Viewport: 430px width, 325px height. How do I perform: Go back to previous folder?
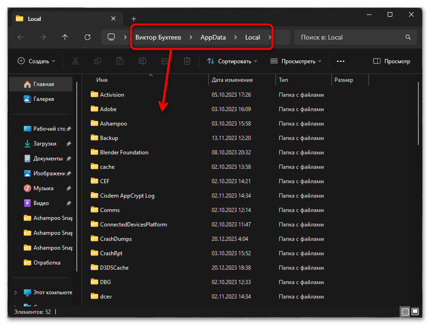(20, 37)
